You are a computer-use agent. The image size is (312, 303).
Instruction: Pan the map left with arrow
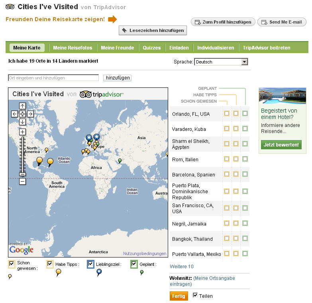tap(15, 114)
